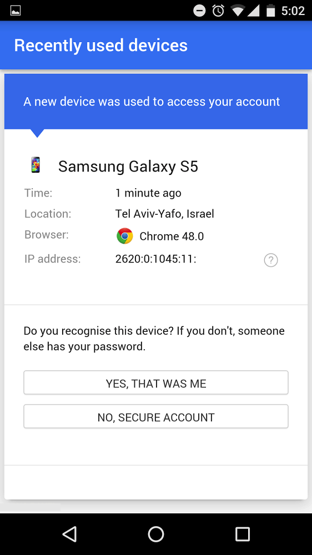Choose NO, SECURE ACCOUNT

click(156, 417)
